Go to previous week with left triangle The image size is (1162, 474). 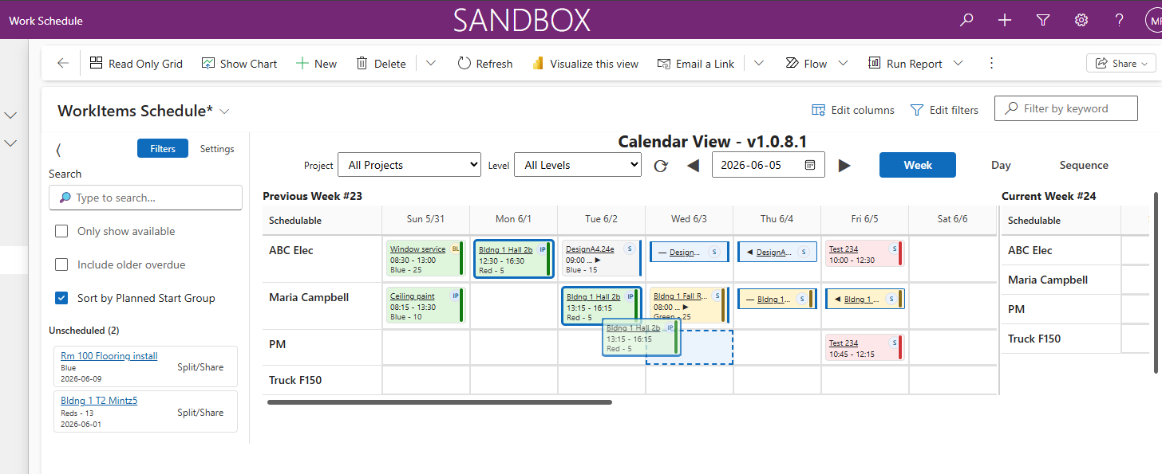tap(694, 166)
